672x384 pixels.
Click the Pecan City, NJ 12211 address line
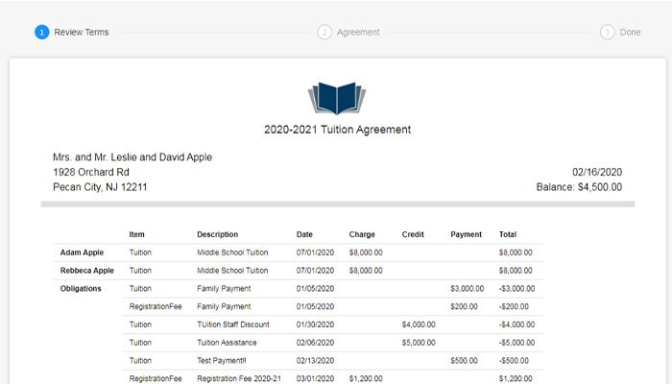tap(100, 187)
